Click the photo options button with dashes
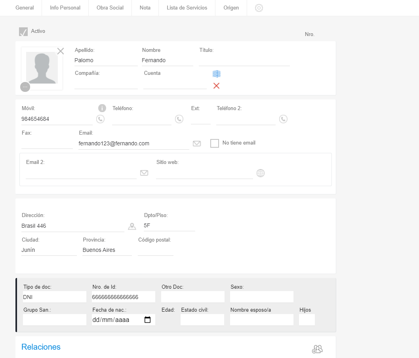This screenshot has height=358, width=419. (25, 87)
